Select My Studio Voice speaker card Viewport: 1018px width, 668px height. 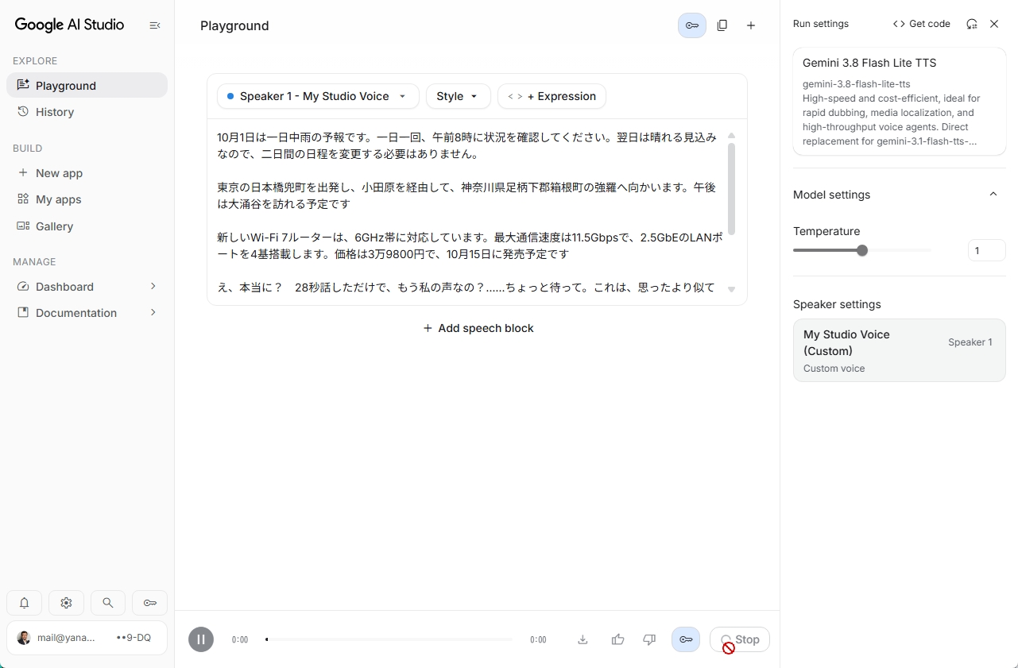point(900,350)
